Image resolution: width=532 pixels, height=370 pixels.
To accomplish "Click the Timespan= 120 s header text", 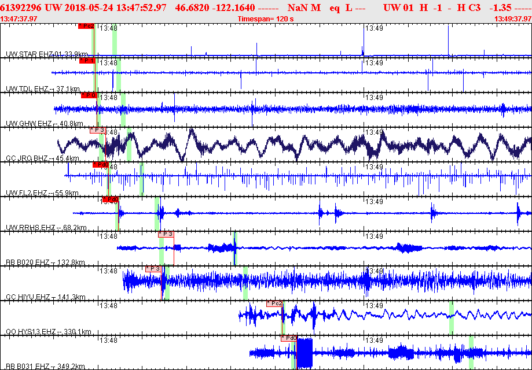I will [x=266, y=19].
